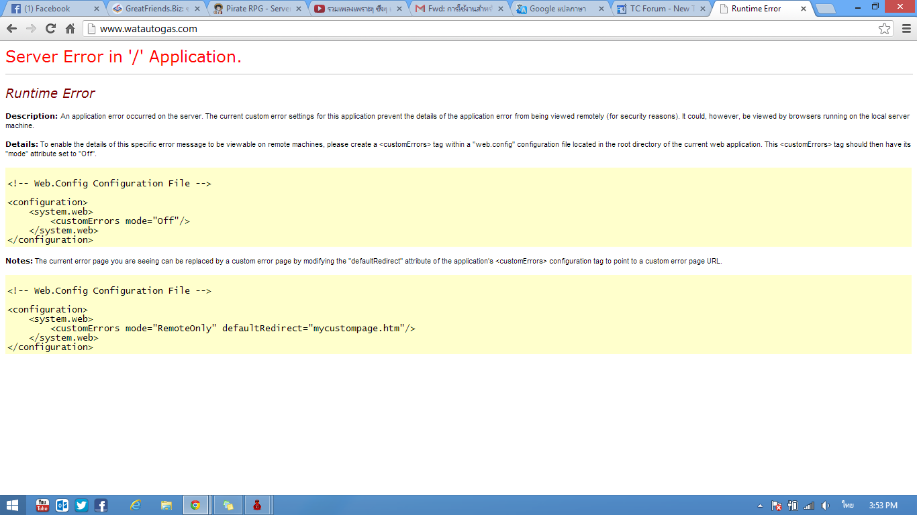Open a new tab with the new-tab button
917x515 pixels.
[x=825, y=9]
